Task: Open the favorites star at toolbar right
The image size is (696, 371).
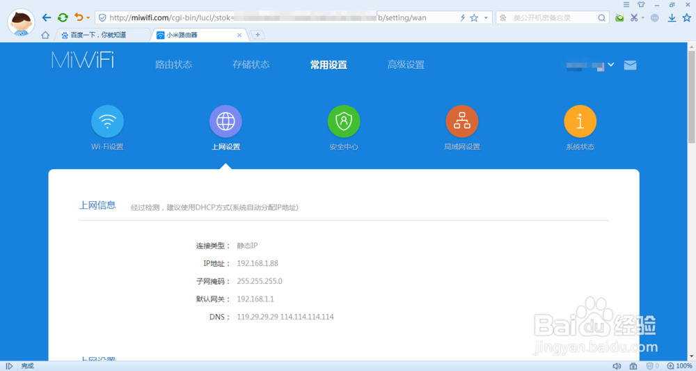Action: pyautogui.click(x=687, y=18)
